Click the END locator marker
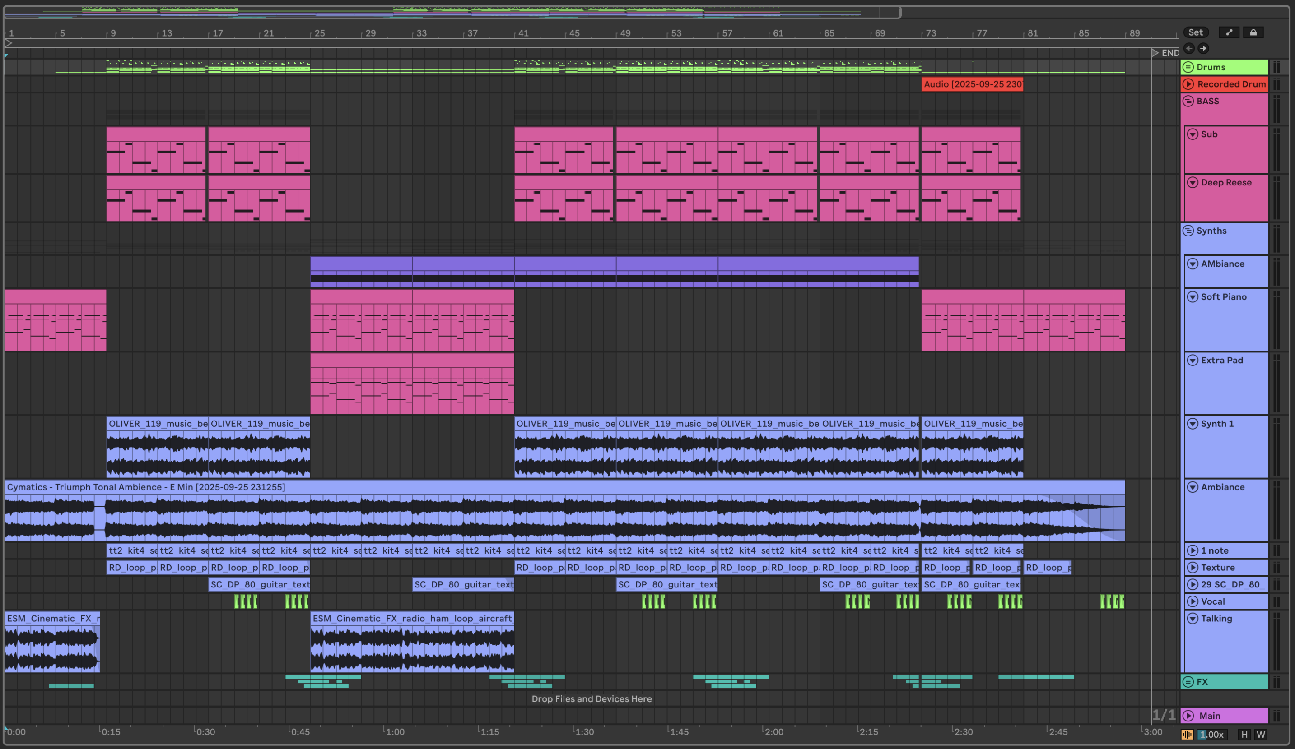The width and height of the screenshot is (1295, 749). click(x=1155, y=53)
